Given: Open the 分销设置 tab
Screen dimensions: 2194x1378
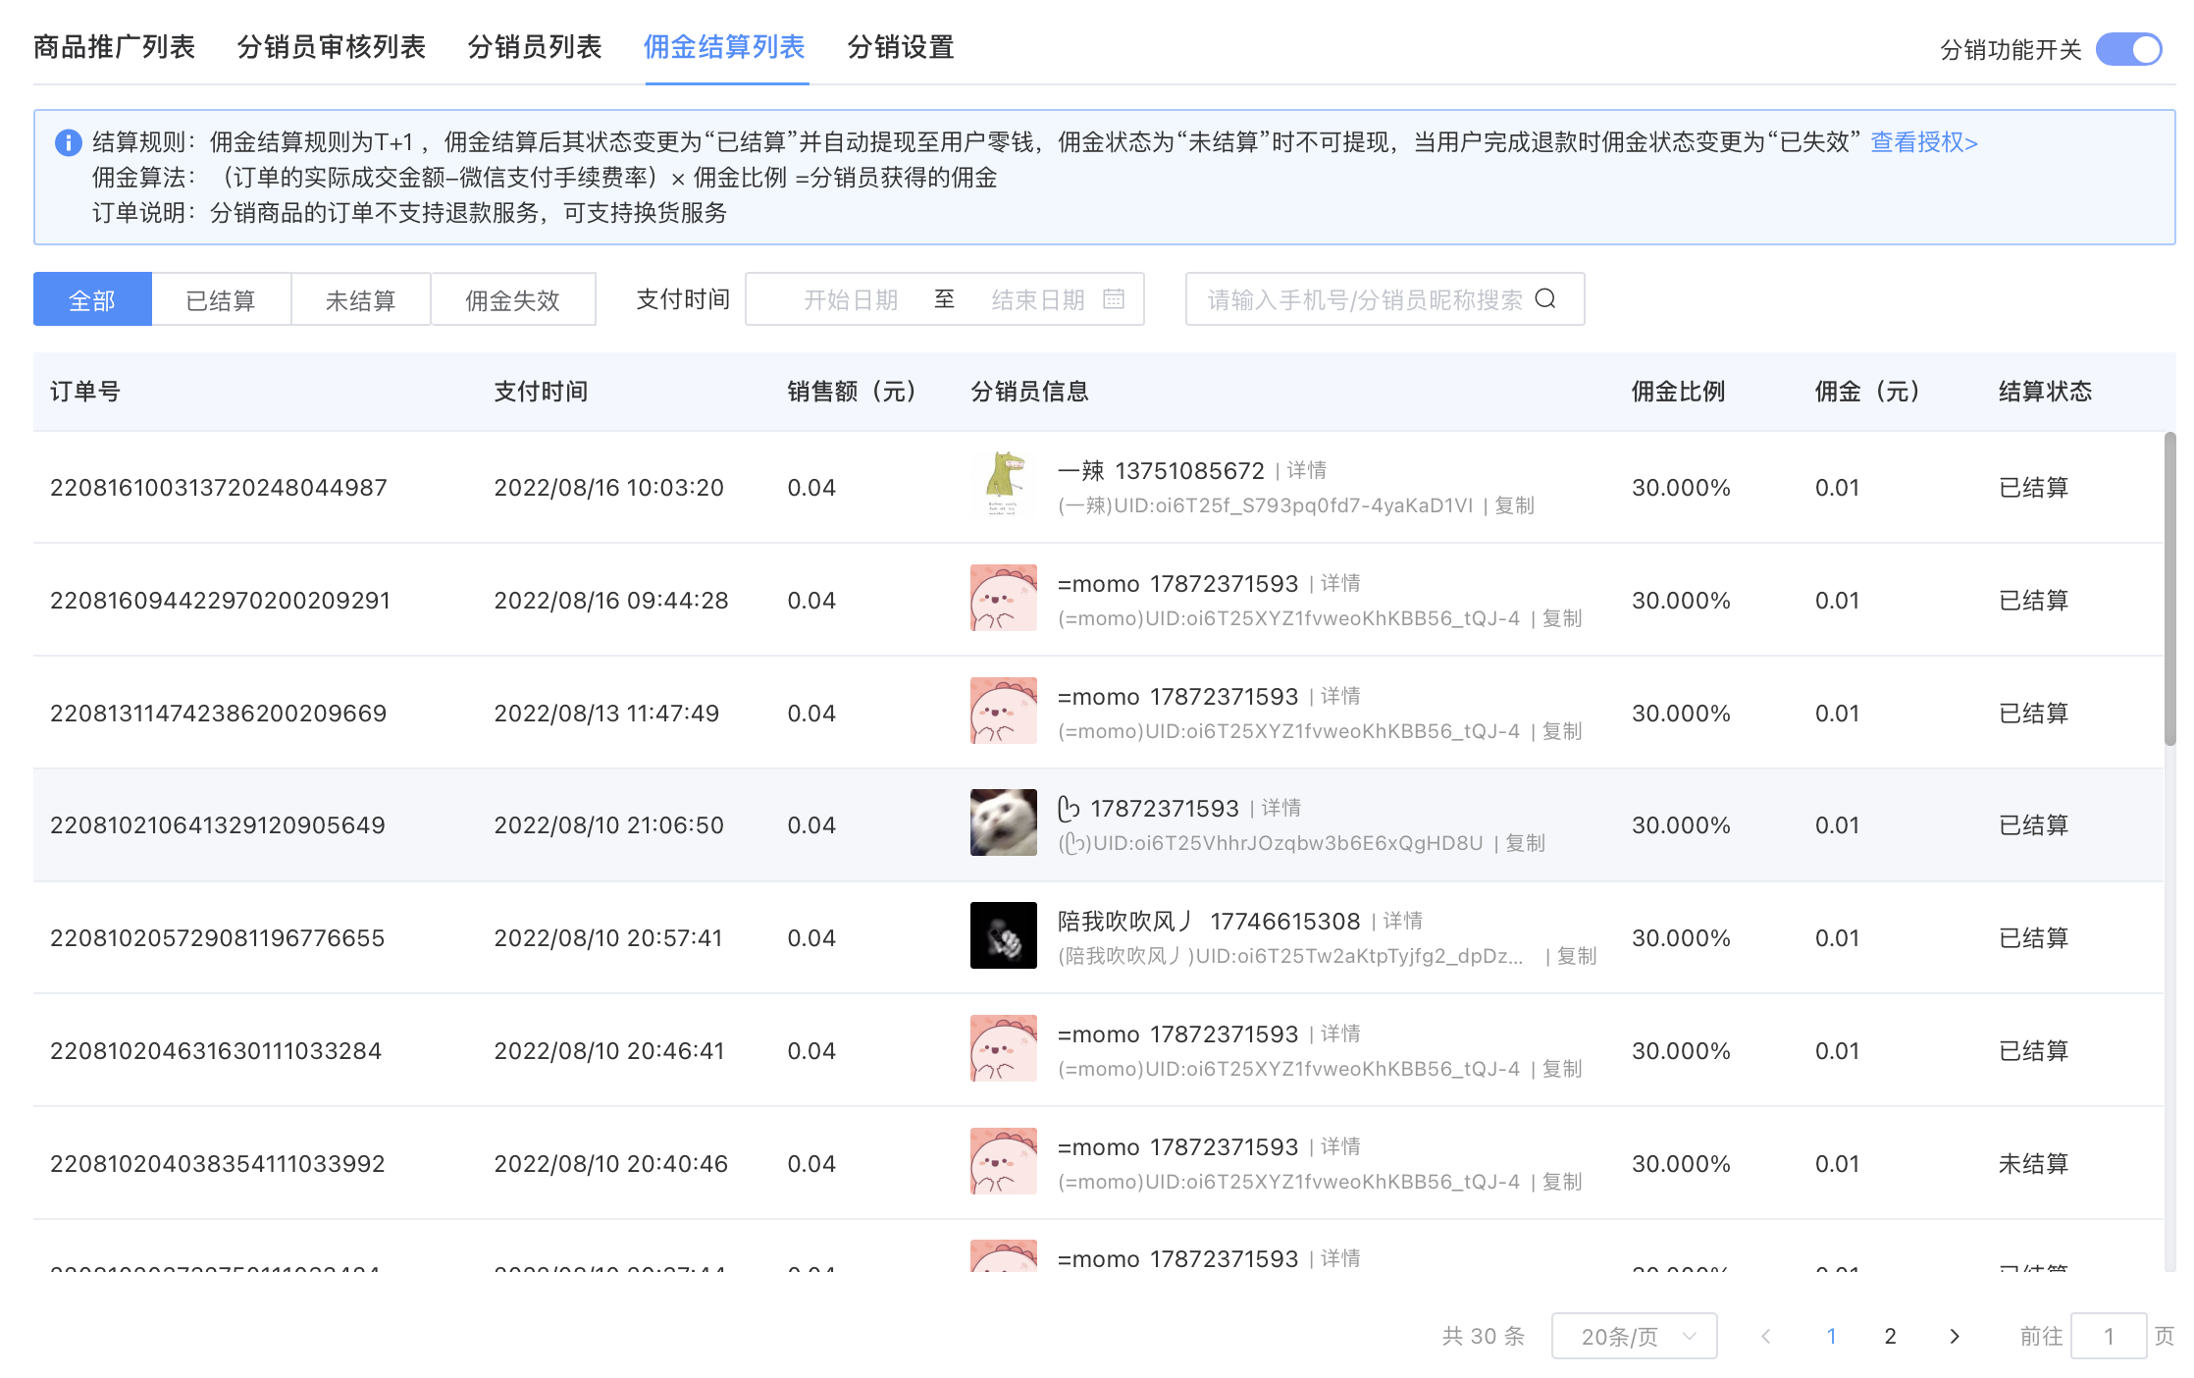Looking at the screenshot, I should coord(900,46).
